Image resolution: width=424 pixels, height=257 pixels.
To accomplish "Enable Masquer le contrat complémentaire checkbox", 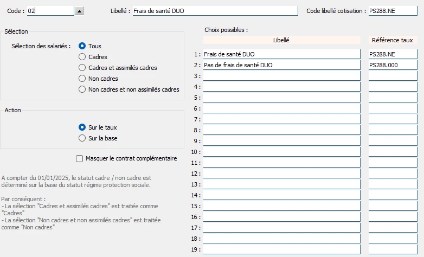I will click(79, 158).
